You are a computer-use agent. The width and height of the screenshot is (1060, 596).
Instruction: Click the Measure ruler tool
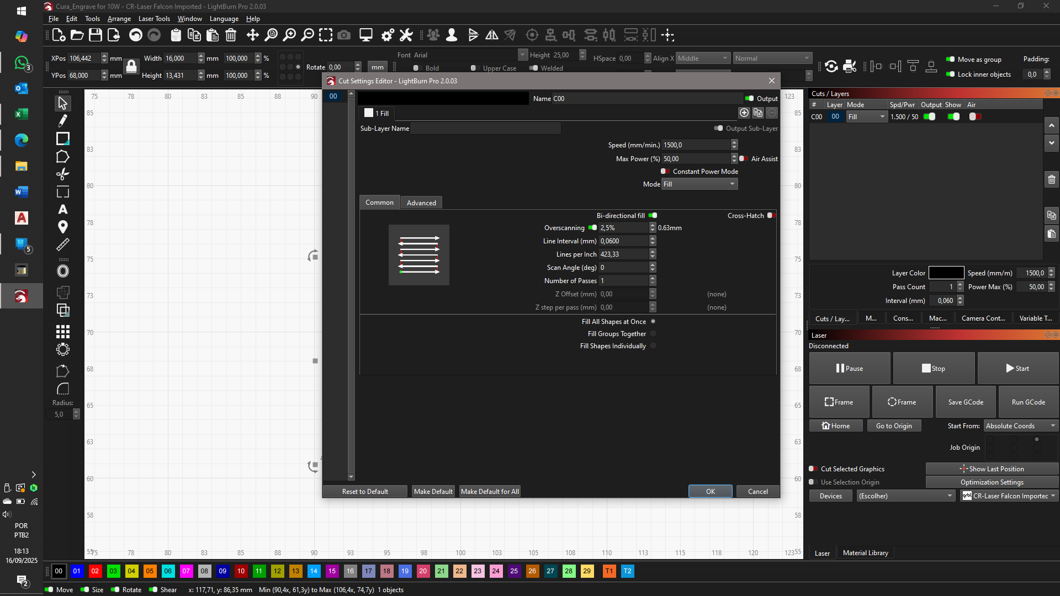63,244
